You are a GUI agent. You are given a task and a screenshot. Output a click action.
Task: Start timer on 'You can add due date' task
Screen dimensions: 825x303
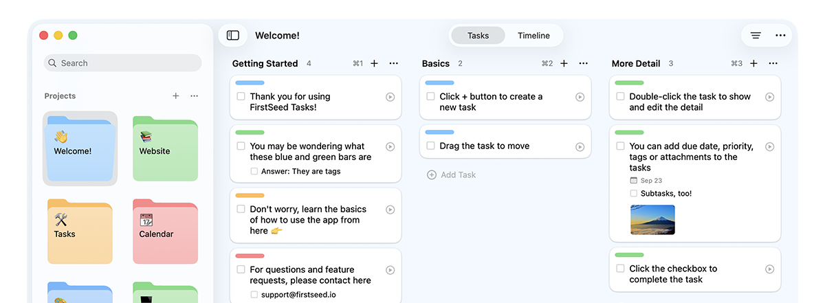click(770, 146)
